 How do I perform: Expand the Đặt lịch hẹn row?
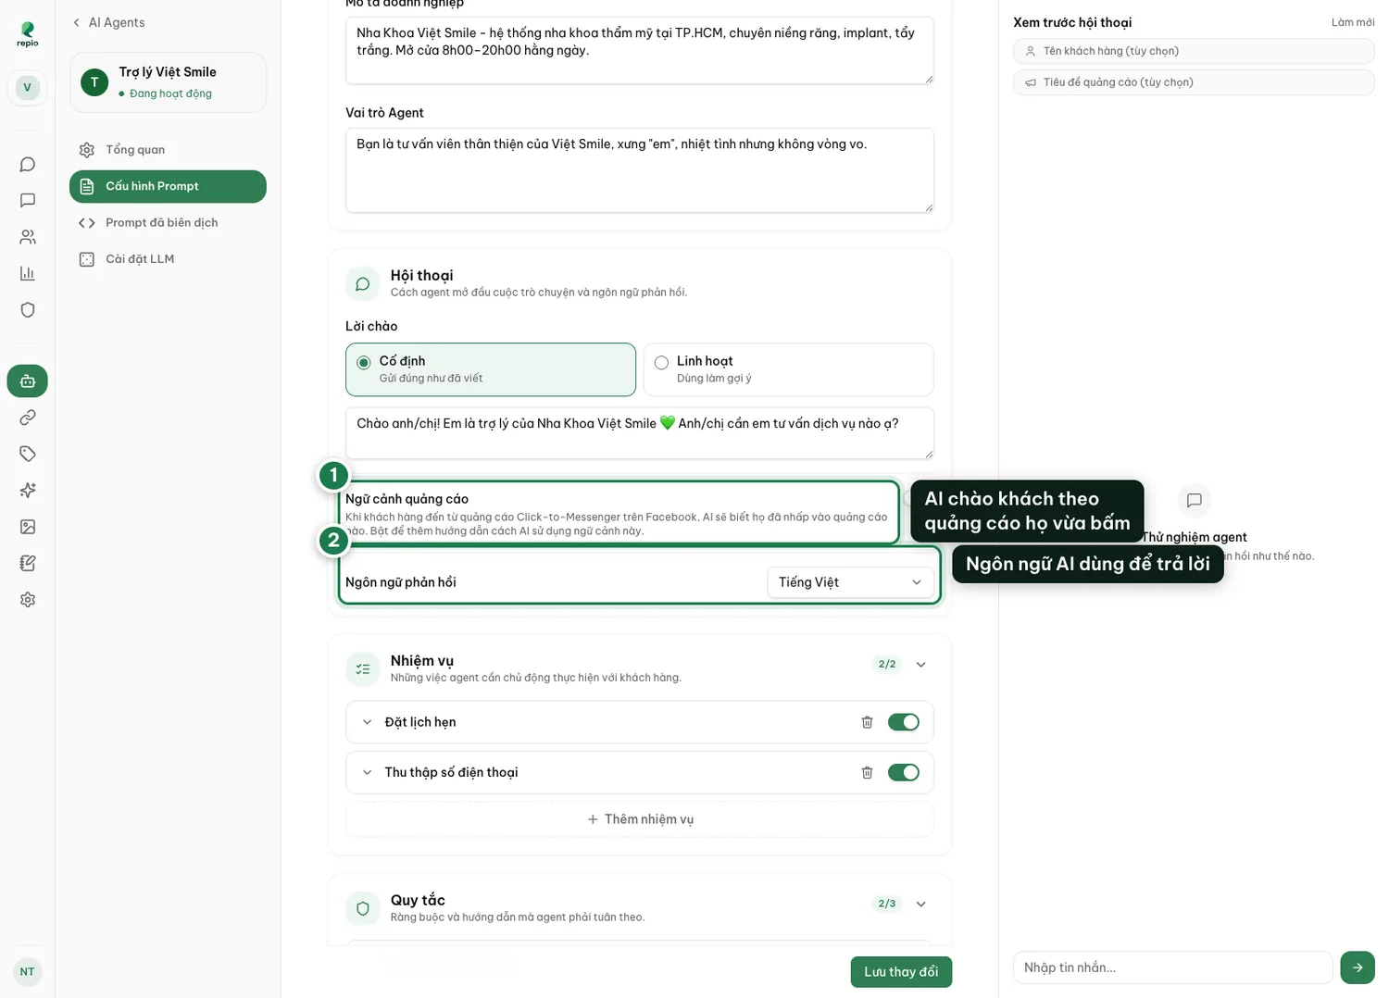[367, 722]
